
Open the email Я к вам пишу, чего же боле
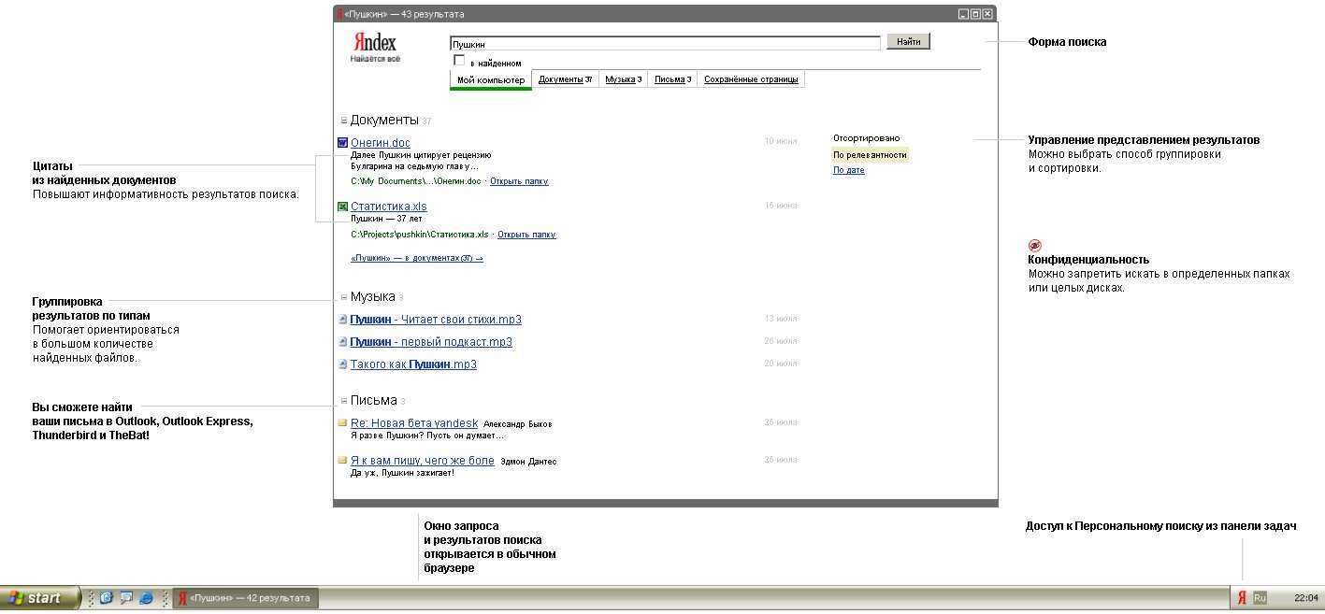coord(423,461)
